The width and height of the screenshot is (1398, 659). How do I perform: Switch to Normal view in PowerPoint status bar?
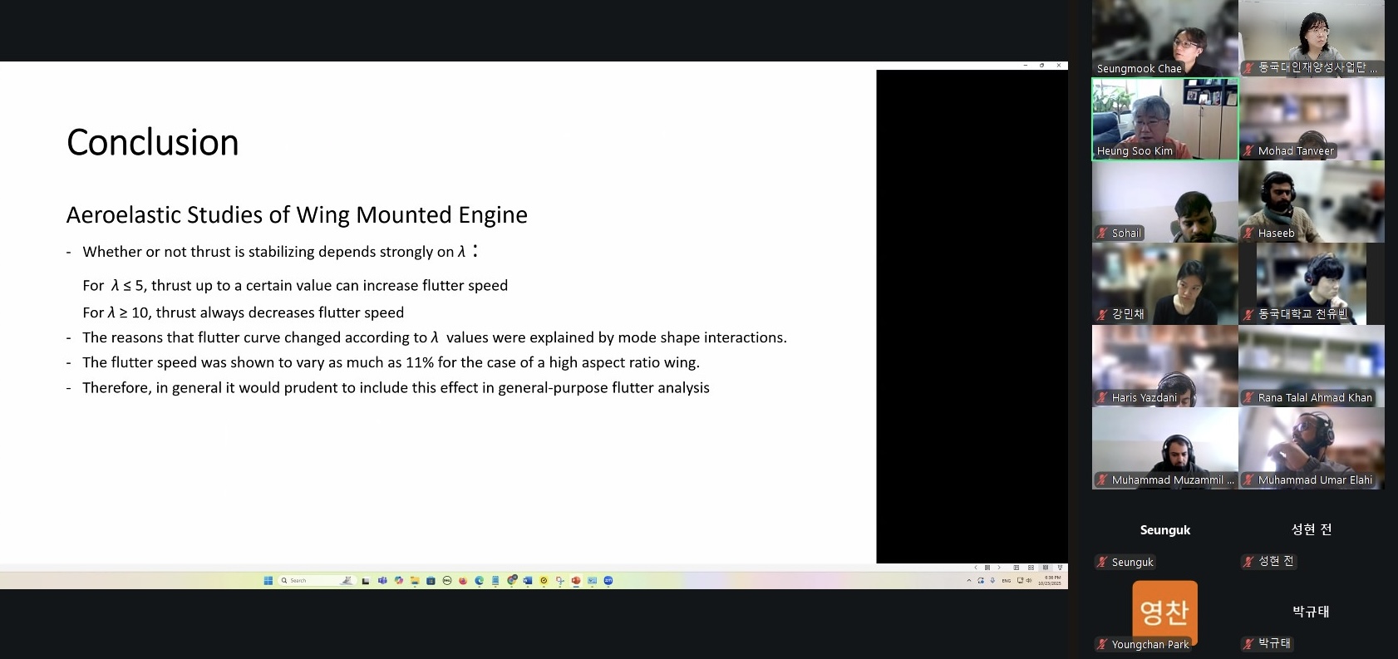click(1017, 568)
